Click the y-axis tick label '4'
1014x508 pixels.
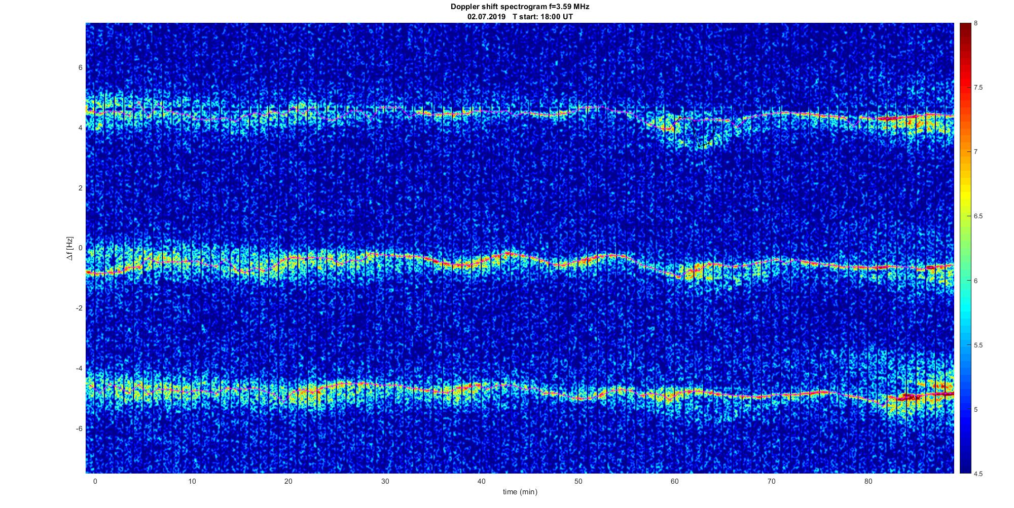point(80,128)
